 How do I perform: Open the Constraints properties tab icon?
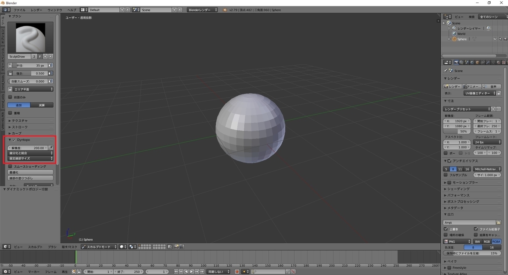click(483, 63)
